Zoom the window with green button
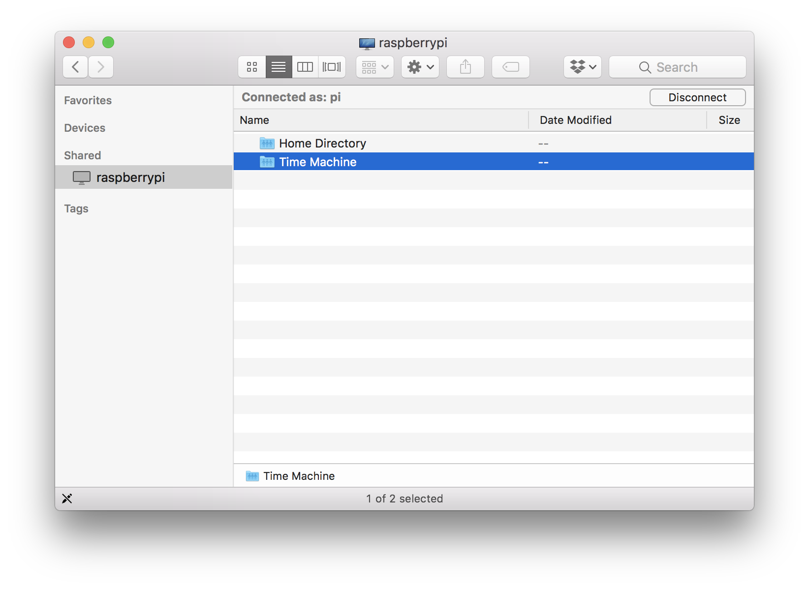 108,42
